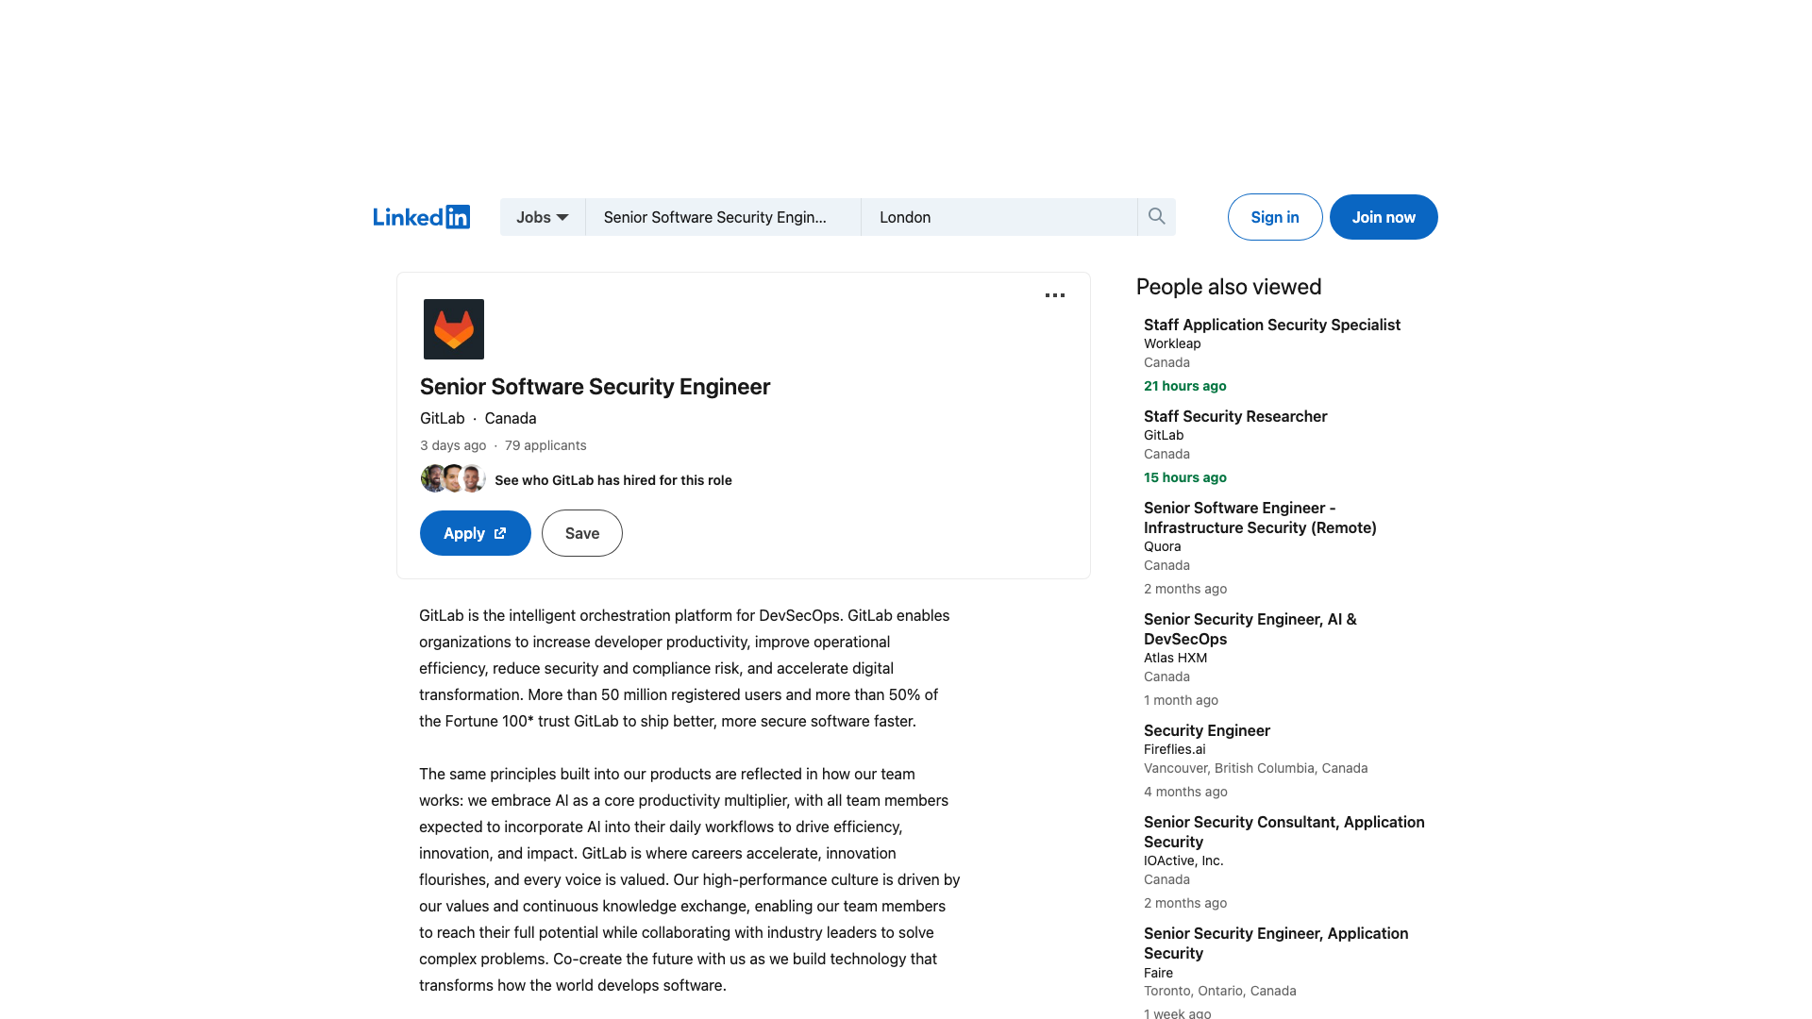Click the '4 months ago' timestamp

tap(1185, 792)
